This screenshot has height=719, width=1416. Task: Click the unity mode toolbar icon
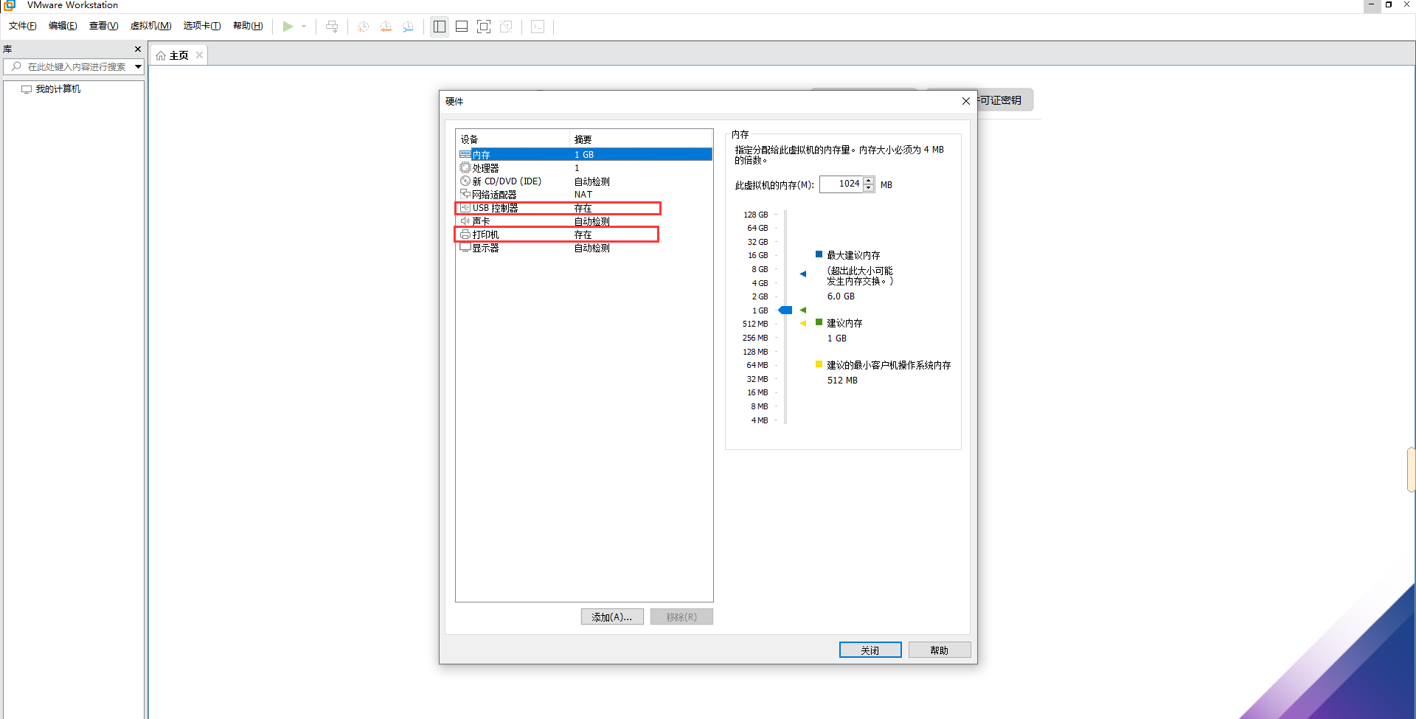[506, 27]
